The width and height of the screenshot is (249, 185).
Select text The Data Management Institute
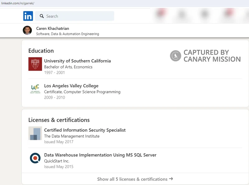point(72,136)
